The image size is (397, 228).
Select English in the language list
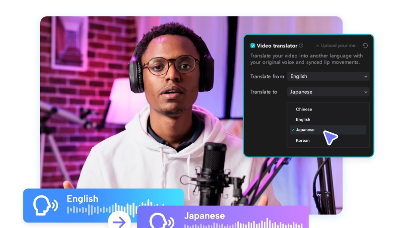(x=303, y=119)
